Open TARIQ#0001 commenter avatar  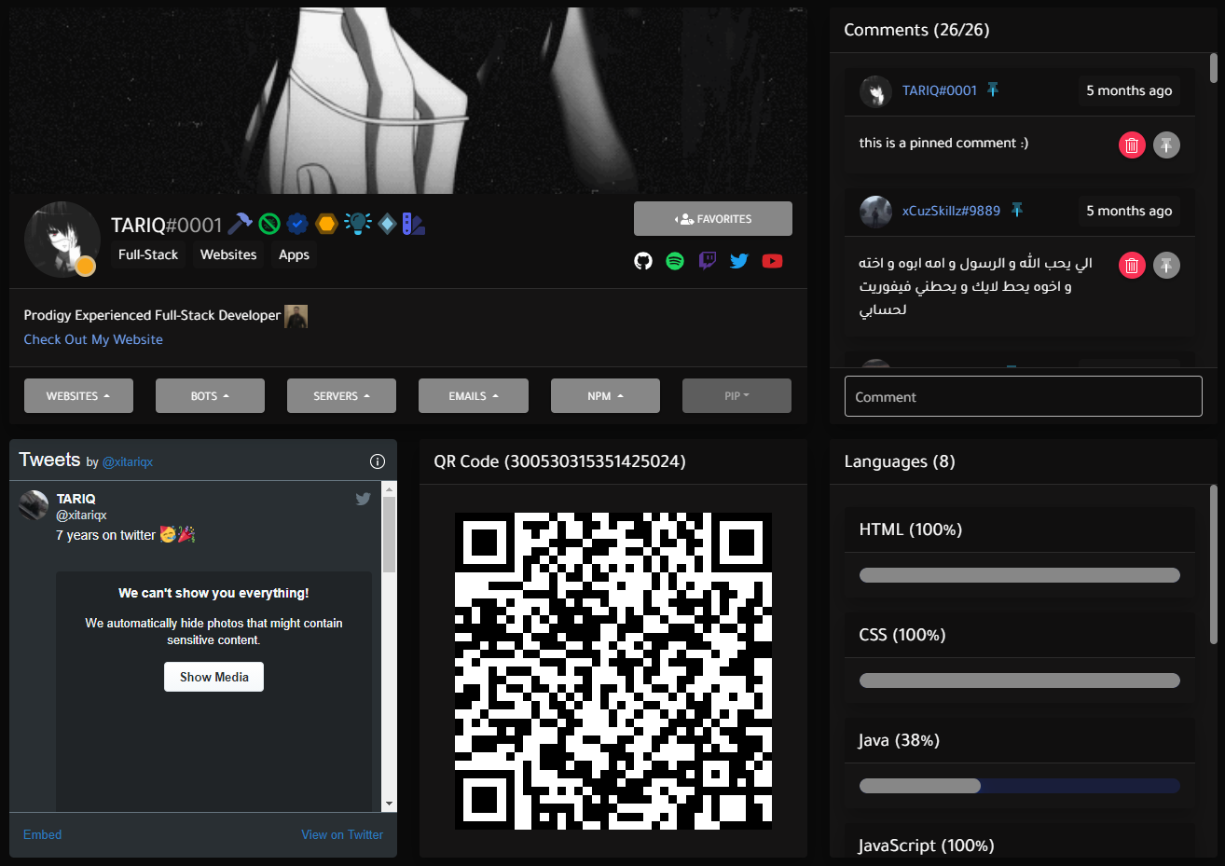point(875,91)
